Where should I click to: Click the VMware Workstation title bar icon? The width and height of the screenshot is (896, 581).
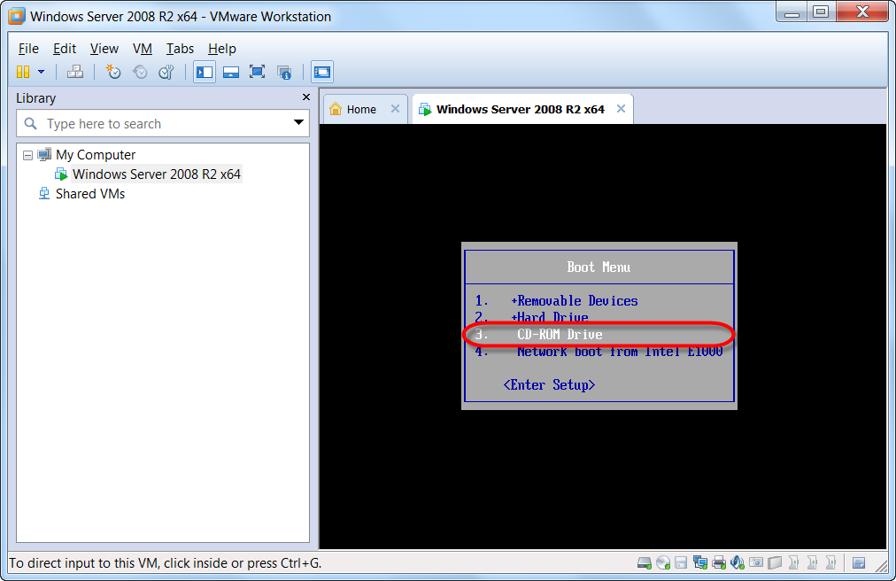pos(17,16)
